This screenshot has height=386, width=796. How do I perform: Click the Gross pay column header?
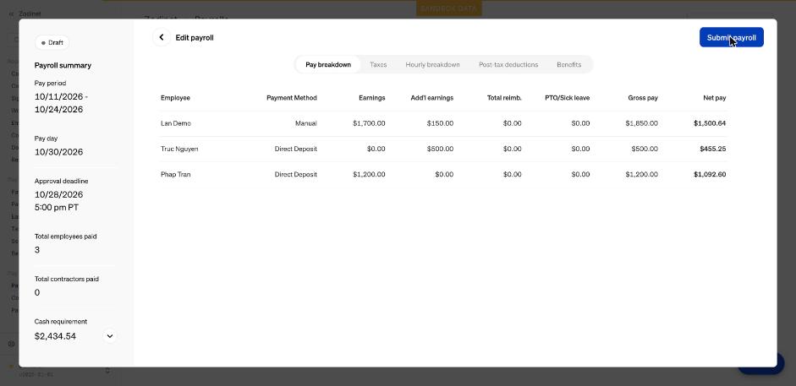[x=643, y=98]
